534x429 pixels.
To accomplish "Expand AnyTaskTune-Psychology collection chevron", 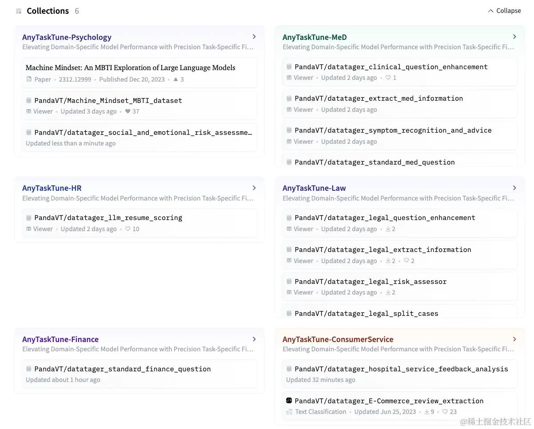I will (x=254, y=37).
